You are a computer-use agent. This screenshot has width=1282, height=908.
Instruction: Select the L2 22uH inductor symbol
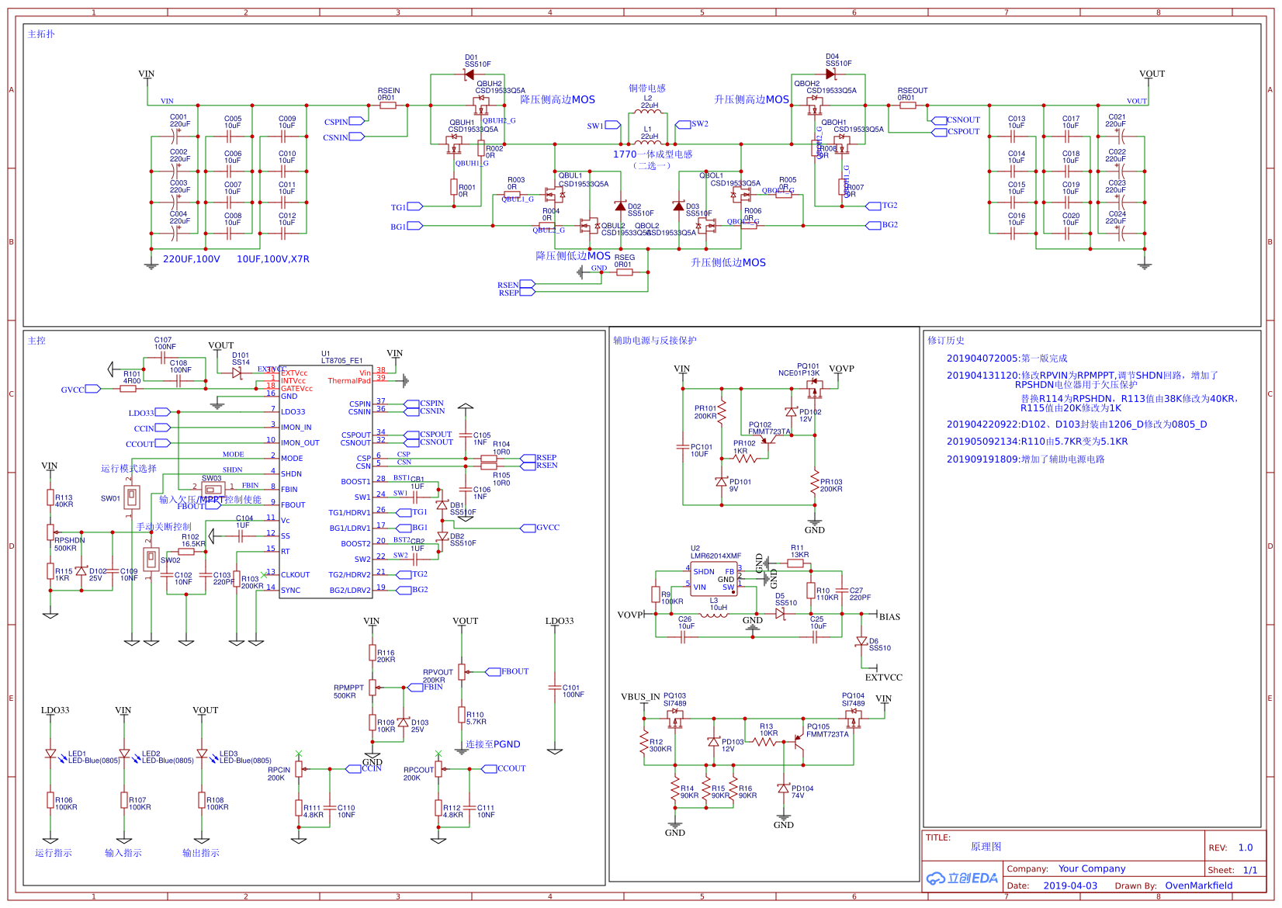(648, 114)
